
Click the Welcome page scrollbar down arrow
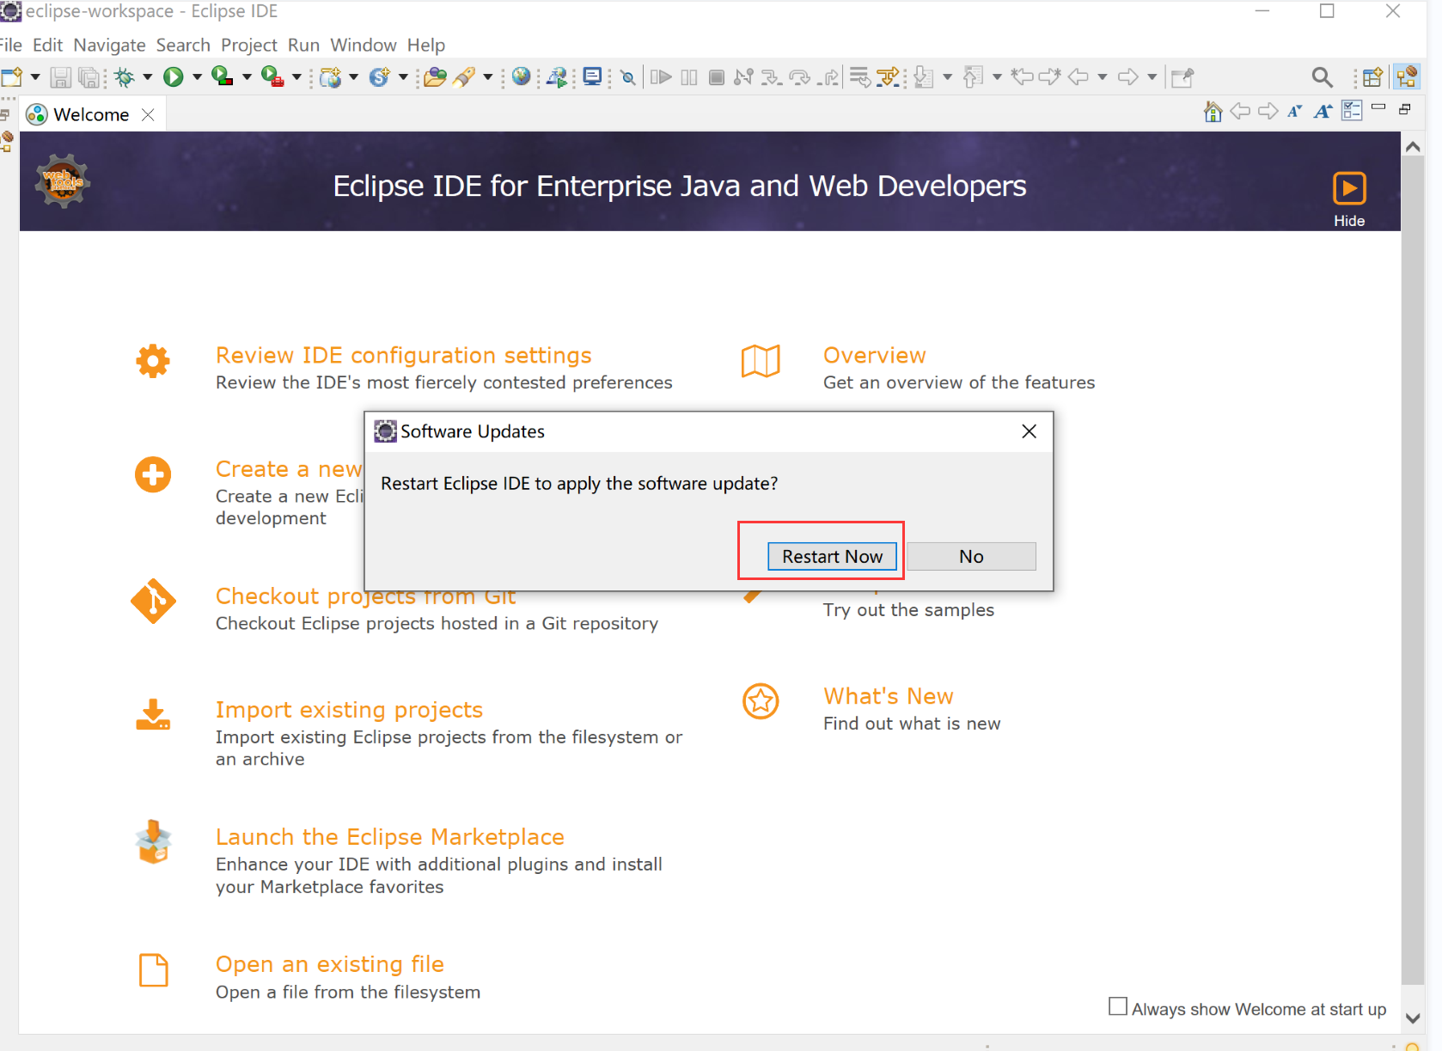[x=1413, y=1018]
